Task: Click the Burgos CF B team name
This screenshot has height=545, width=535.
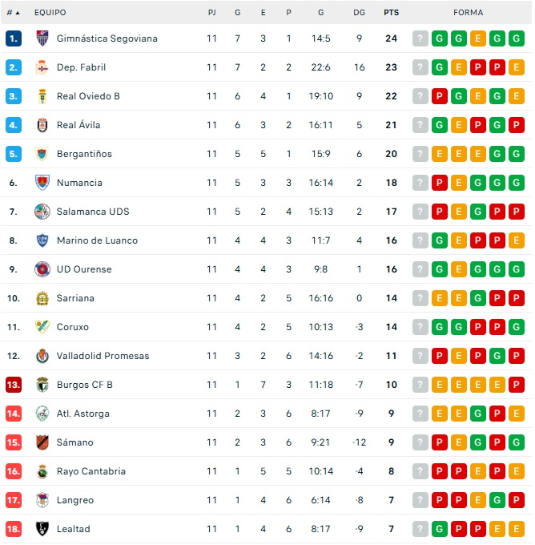Action: click(x=85, y=385)
